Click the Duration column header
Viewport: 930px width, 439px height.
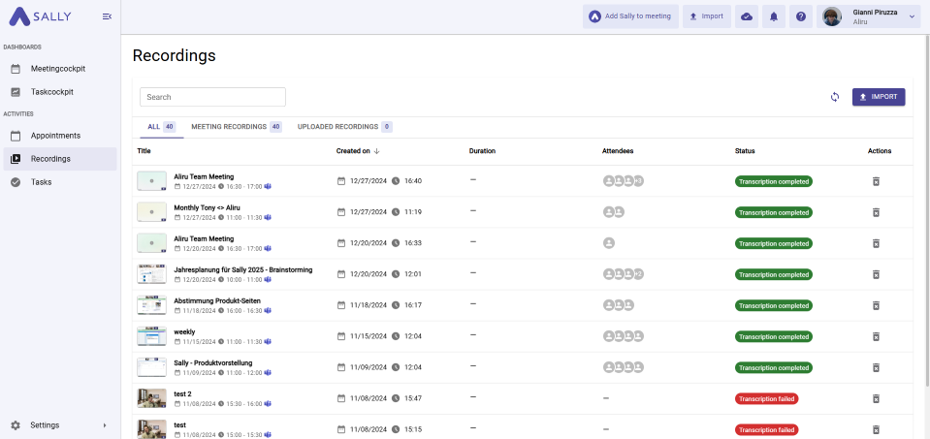point(482,151)
